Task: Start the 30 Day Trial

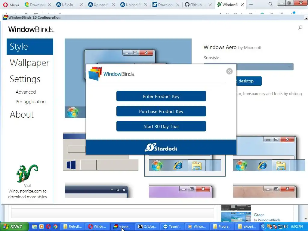Action: (161, 126)
